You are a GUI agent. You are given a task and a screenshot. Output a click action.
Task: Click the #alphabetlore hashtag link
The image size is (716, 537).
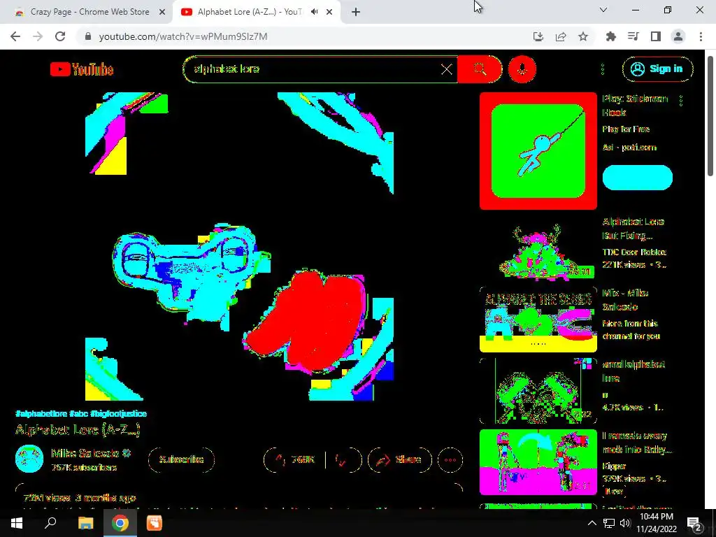coord(41,414)
